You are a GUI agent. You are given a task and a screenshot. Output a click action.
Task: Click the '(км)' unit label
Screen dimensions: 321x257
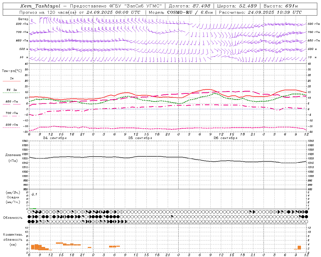13,244
